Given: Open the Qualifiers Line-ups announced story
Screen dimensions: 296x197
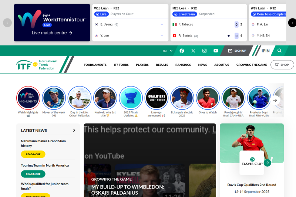Looking at the screenshot, I should coord(156,98).
